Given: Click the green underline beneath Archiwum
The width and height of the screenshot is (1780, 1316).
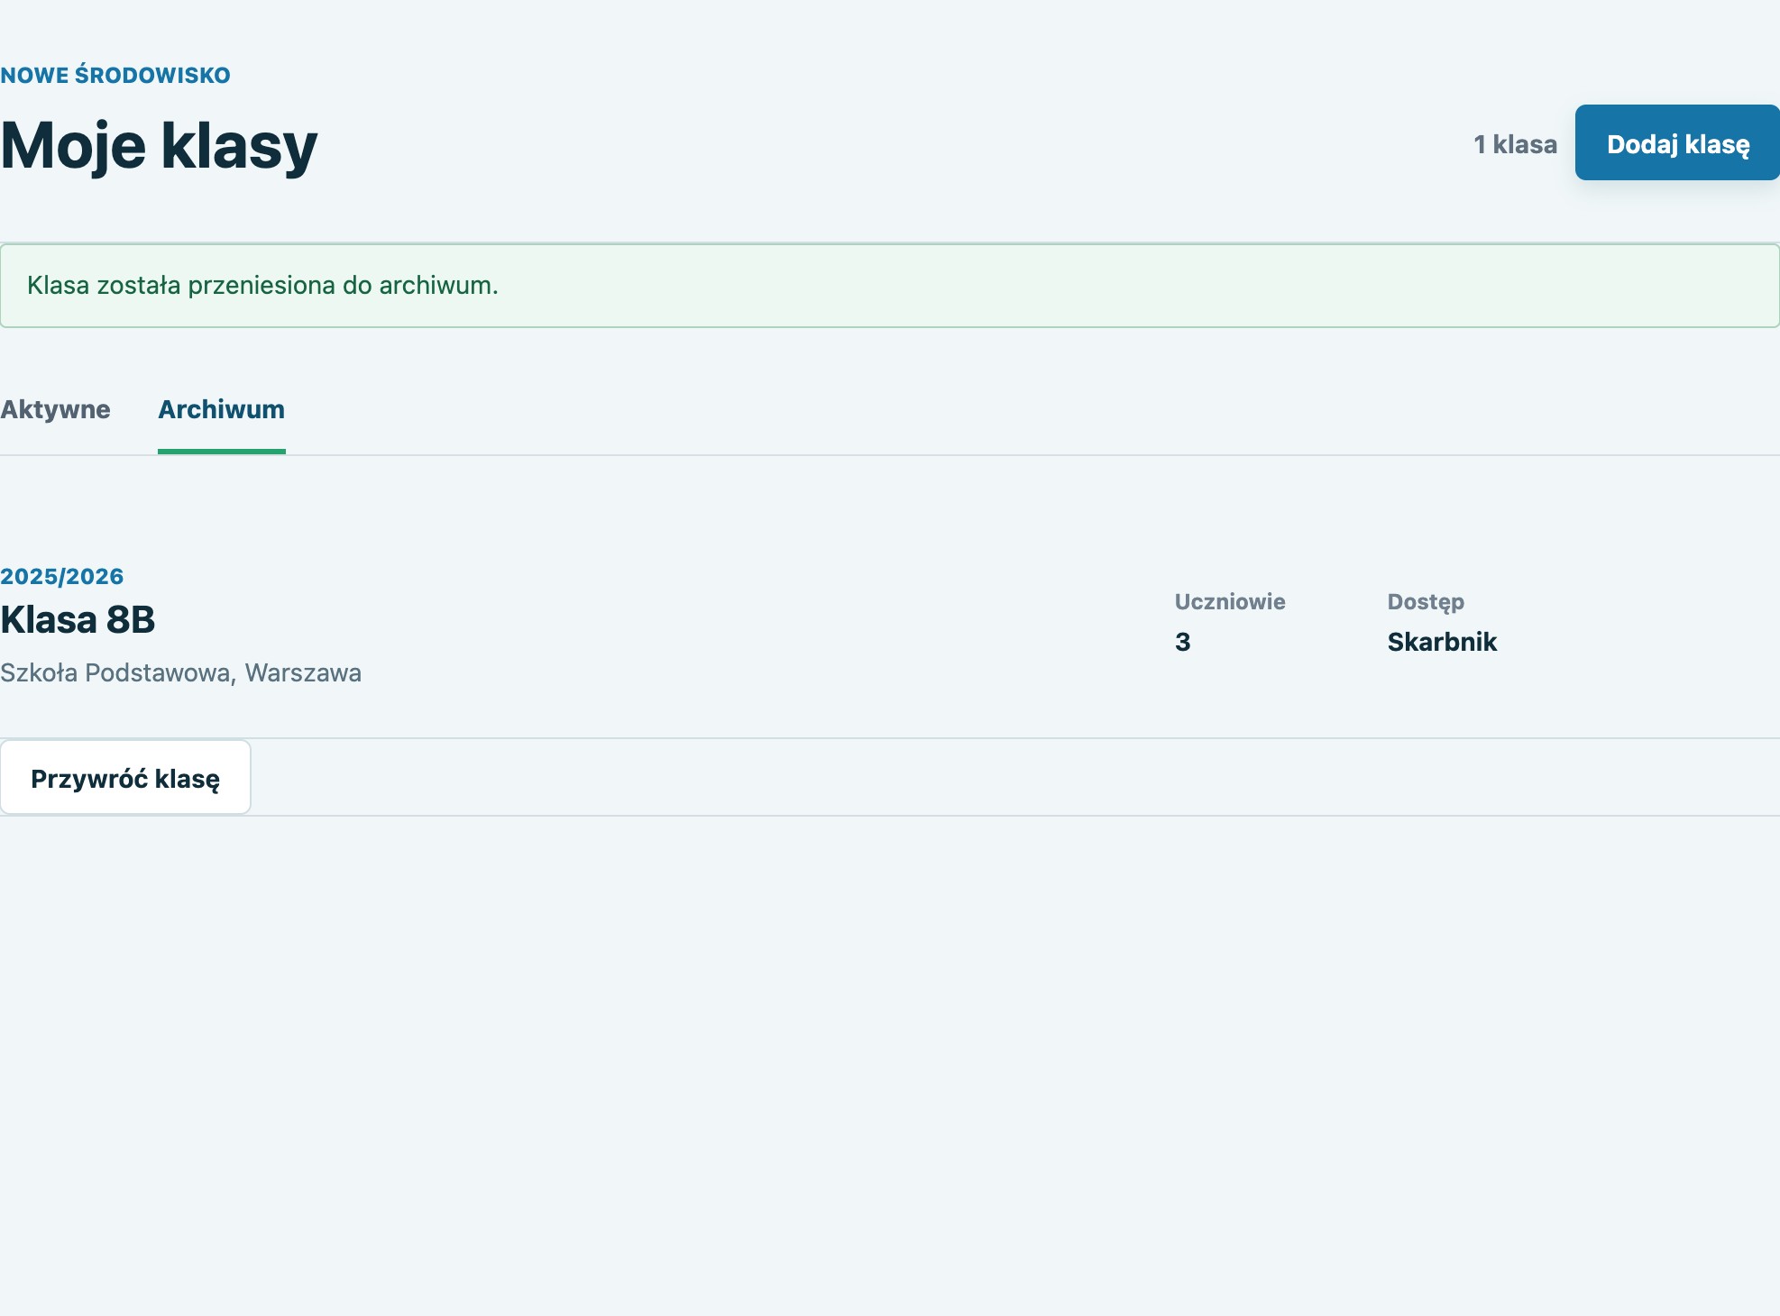Looking at the screenshot, I should pyautogui.click(x=222, y=452).
